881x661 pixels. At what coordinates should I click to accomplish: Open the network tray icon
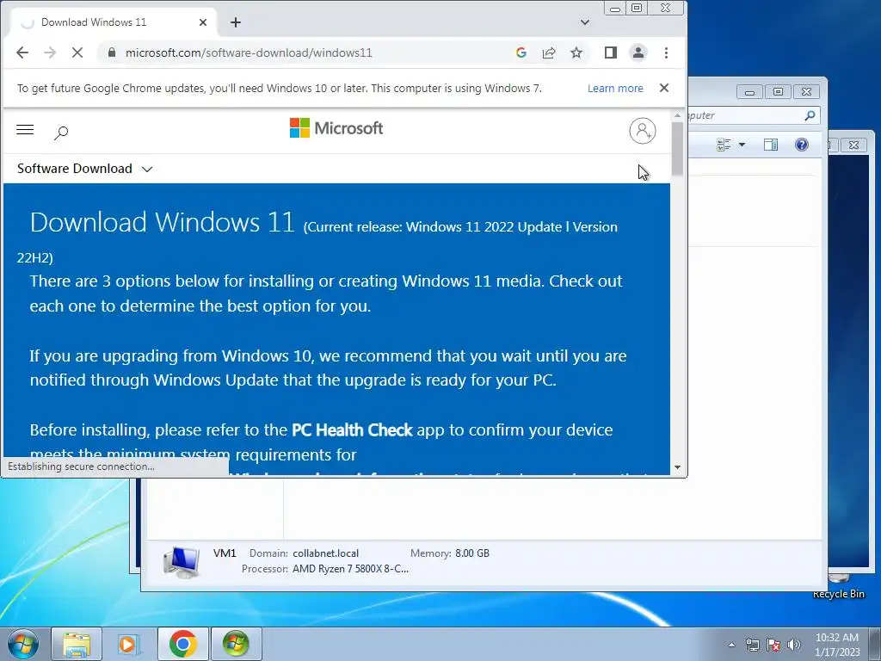point(752,645)
